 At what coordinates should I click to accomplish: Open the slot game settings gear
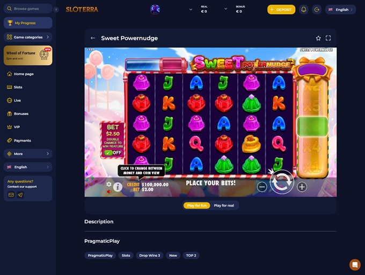coord(109,184)
